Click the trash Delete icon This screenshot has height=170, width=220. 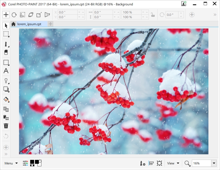pos(6,126)
